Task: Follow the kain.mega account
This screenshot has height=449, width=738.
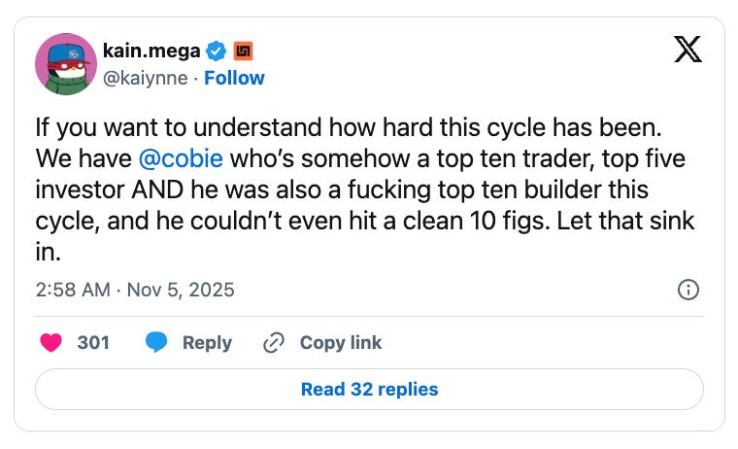Action: point(234,78)
